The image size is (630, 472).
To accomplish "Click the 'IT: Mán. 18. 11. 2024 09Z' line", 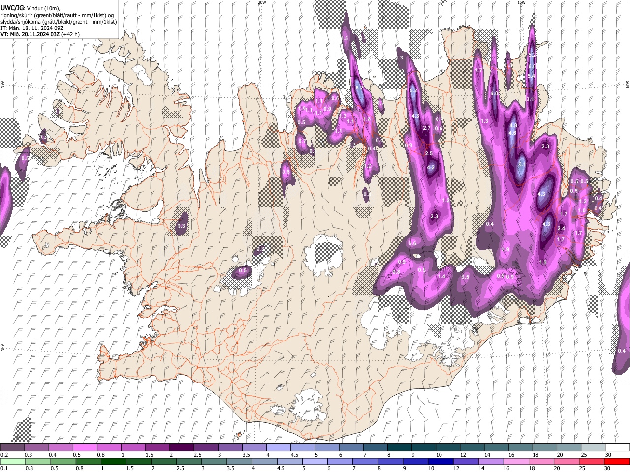I will tap(31, 28).
